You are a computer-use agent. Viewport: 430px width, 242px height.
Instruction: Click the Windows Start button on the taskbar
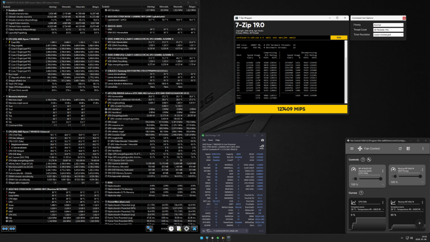[202, 238]
